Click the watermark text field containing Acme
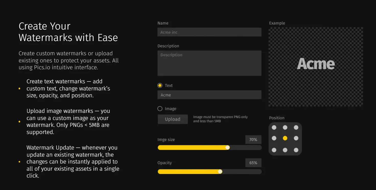 209,95
